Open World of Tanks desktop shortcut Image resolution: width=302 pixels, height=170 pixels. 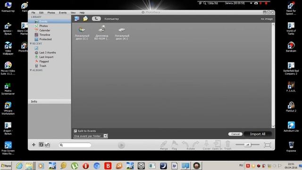pyautogui.click(x=291, y=28)
